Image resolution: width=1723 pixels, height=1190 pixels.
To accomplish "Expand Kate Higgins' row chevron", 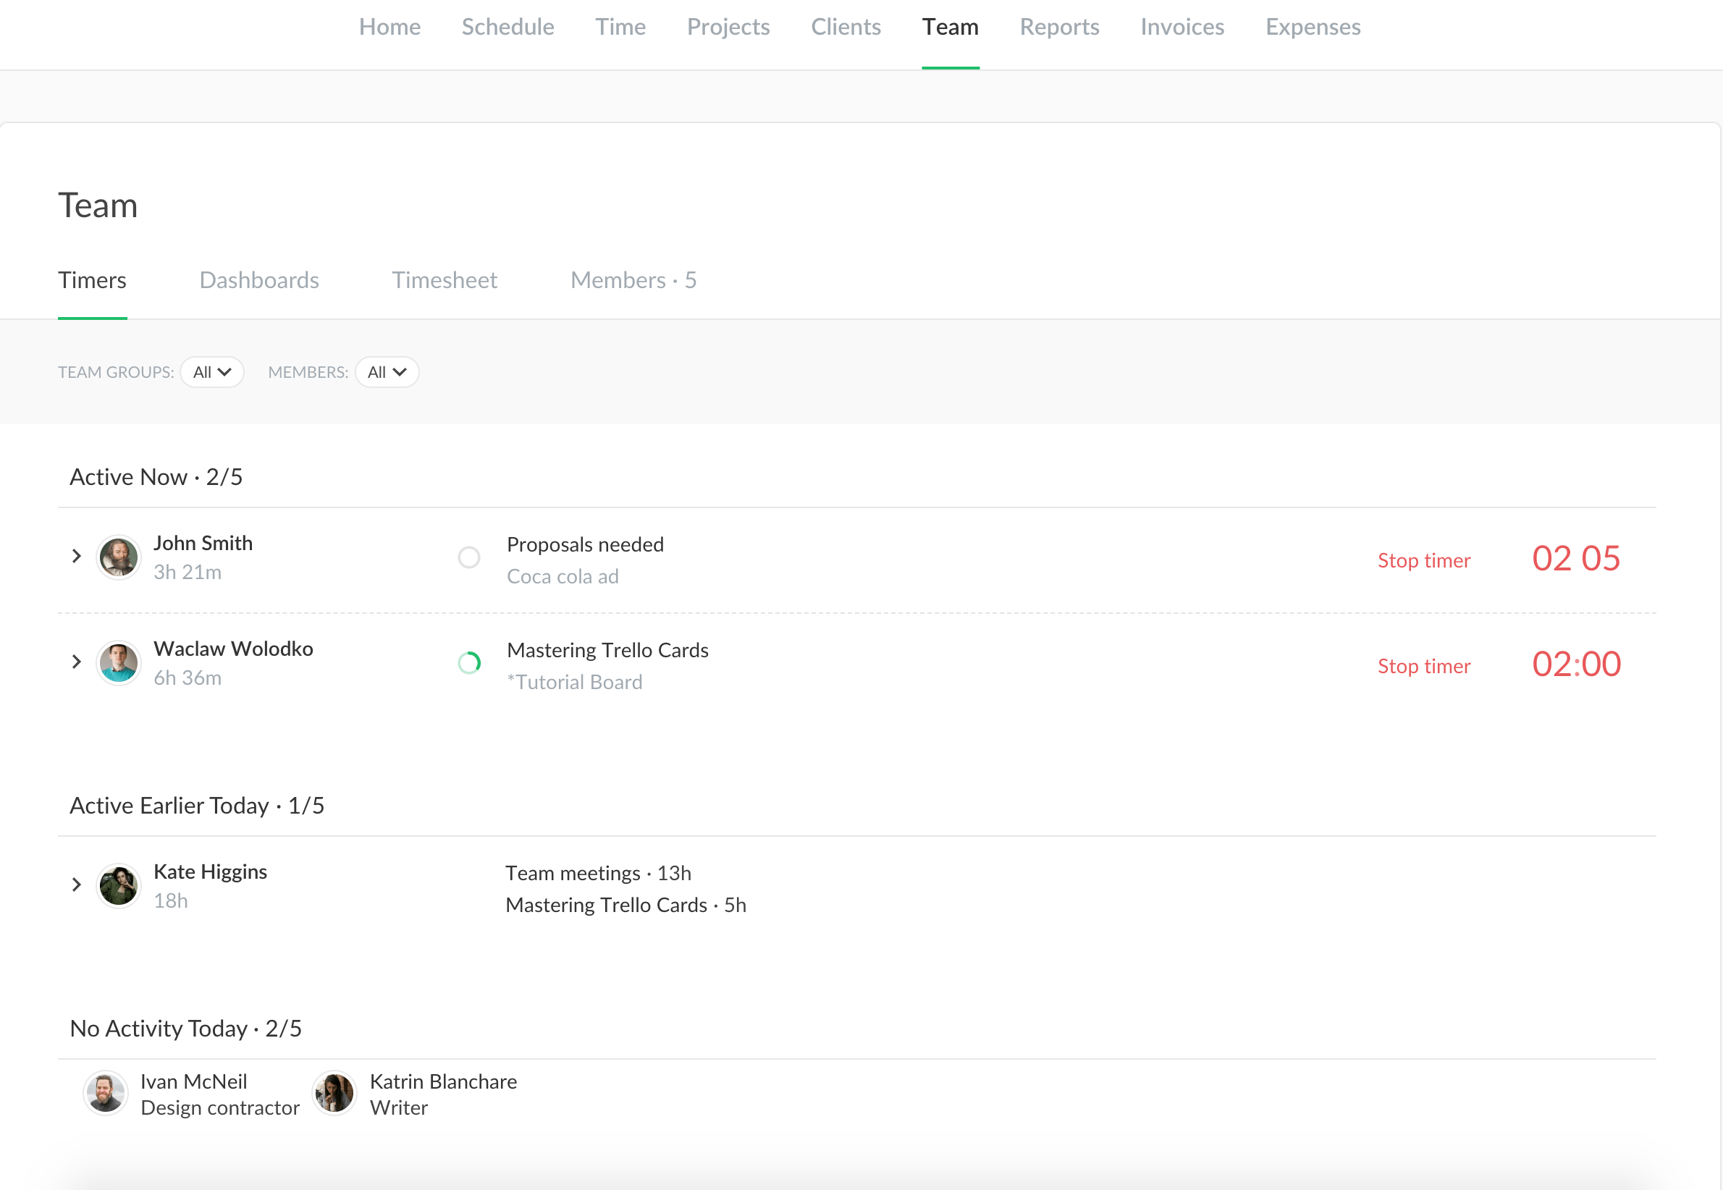I will [76, 885].
